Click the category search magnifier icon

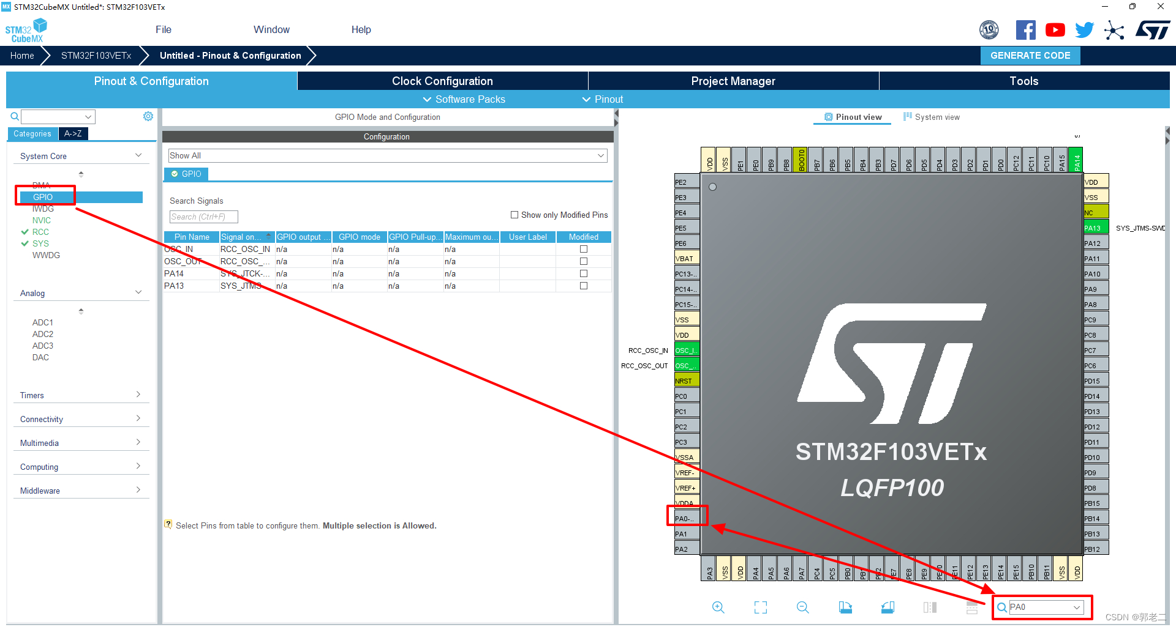(15, 116)
